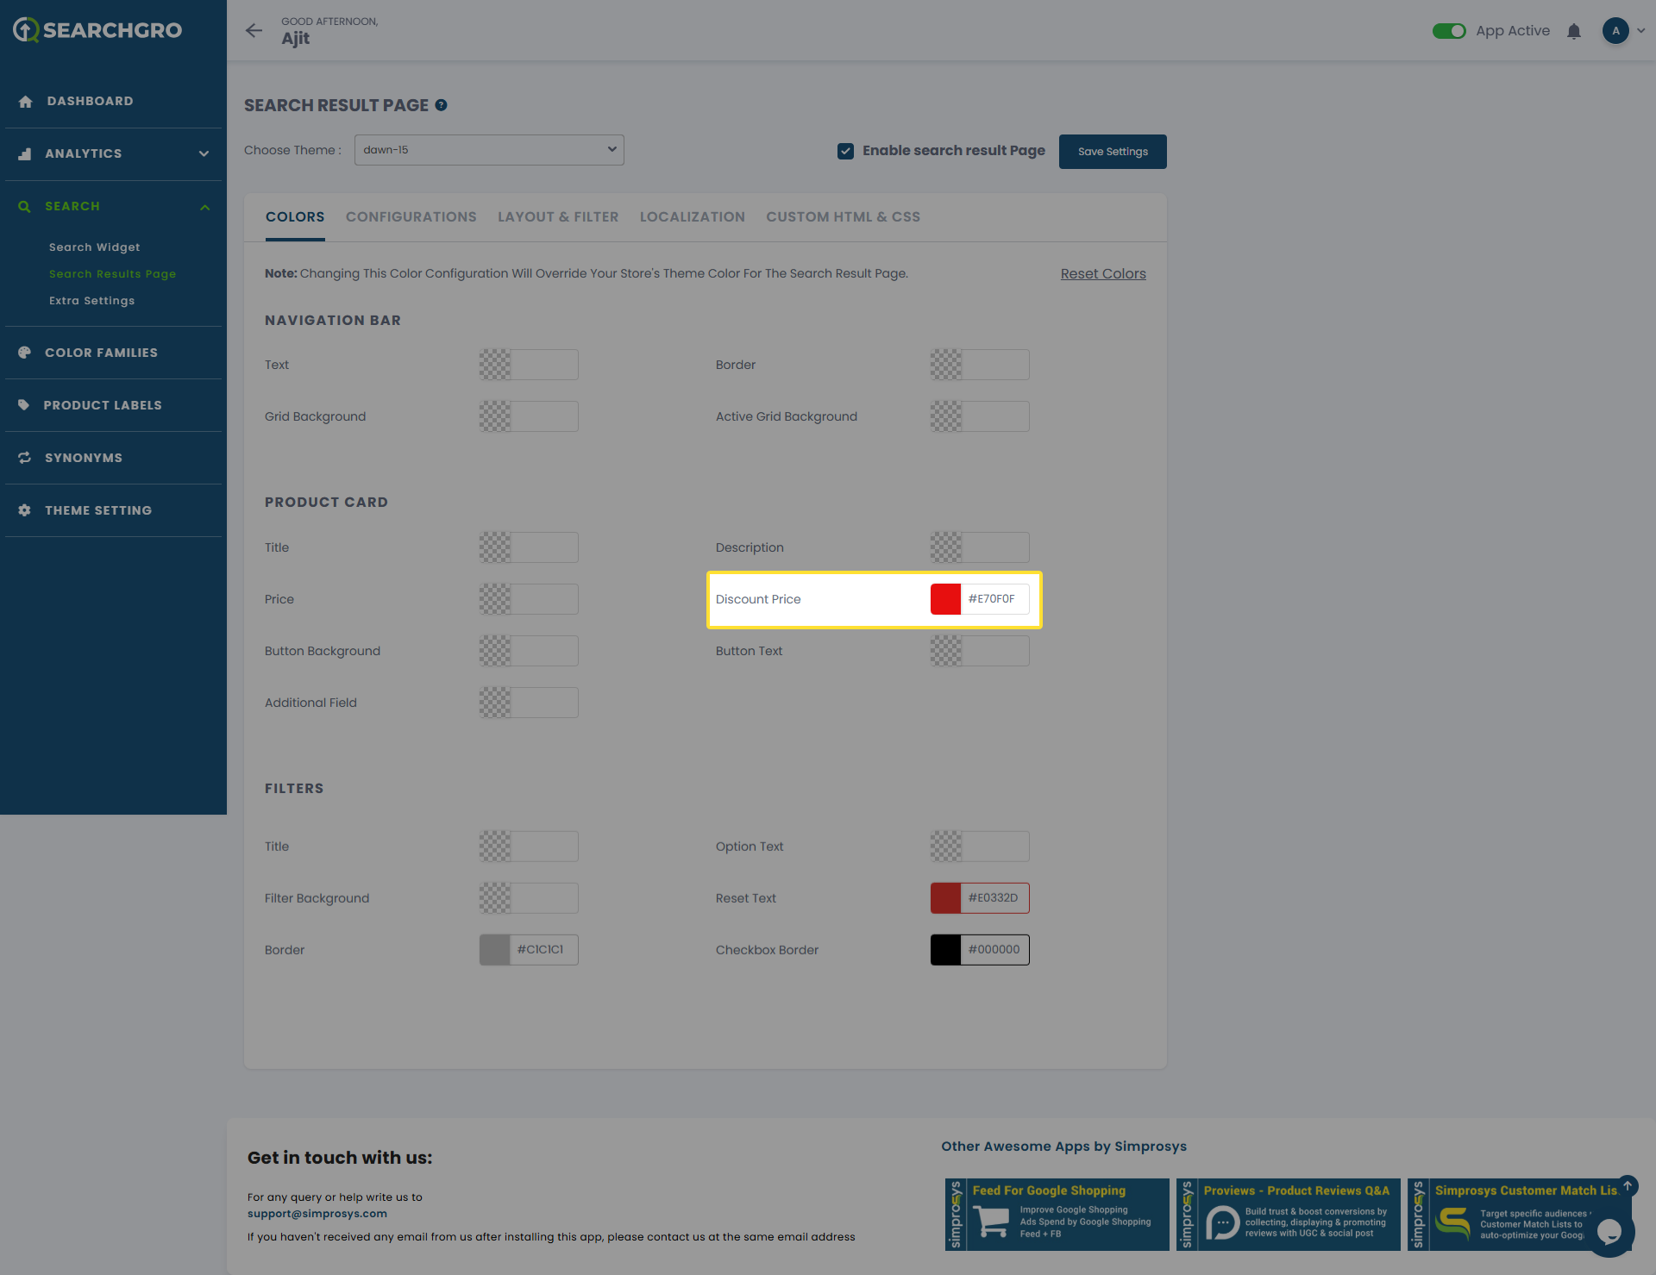Click the Color Families palette icon
This screenshot has width=1656, height=1275.
(x=25, y=353)
